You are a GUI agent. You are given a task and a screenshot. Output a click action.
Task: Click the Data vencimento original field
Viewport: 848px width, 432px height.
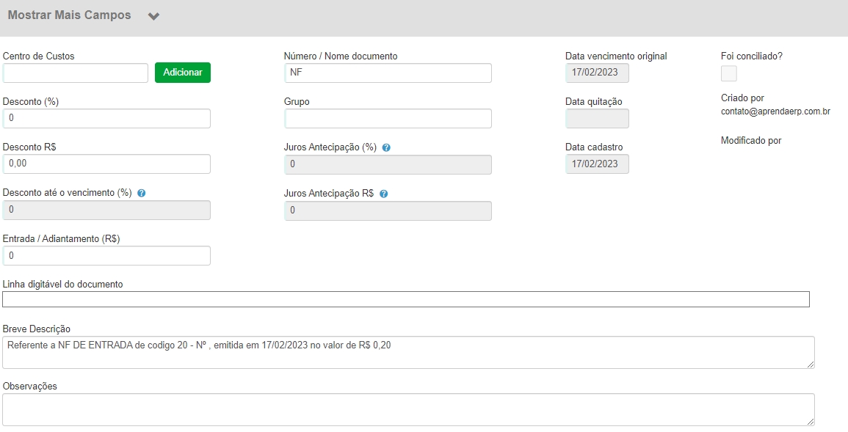(x=597, y=73)
